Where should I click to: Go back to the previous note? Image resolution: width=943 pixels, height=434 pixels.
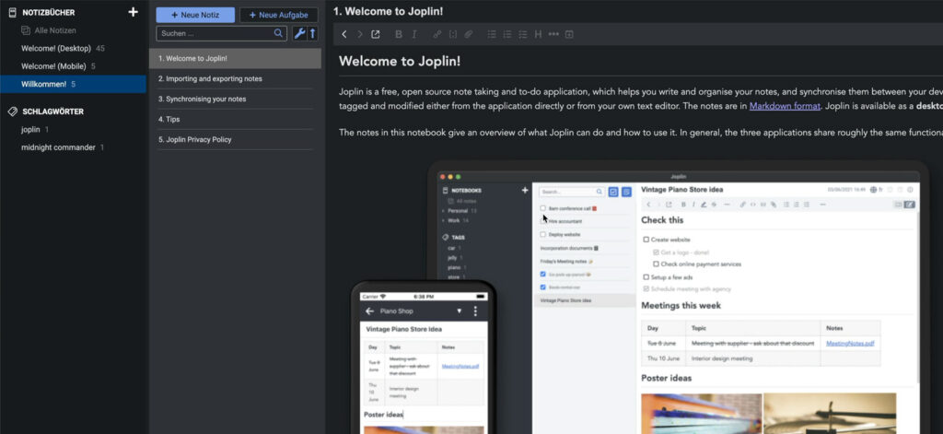pyautogui.click(x=344, y=35)
